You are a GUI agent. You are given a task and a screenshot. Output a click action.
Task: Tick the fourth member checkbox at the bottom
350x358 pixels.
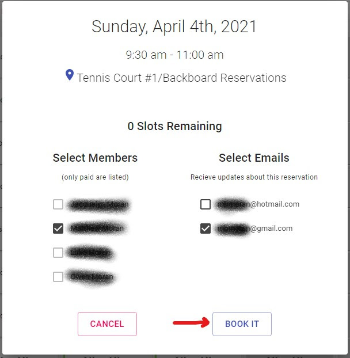(58, 277)
